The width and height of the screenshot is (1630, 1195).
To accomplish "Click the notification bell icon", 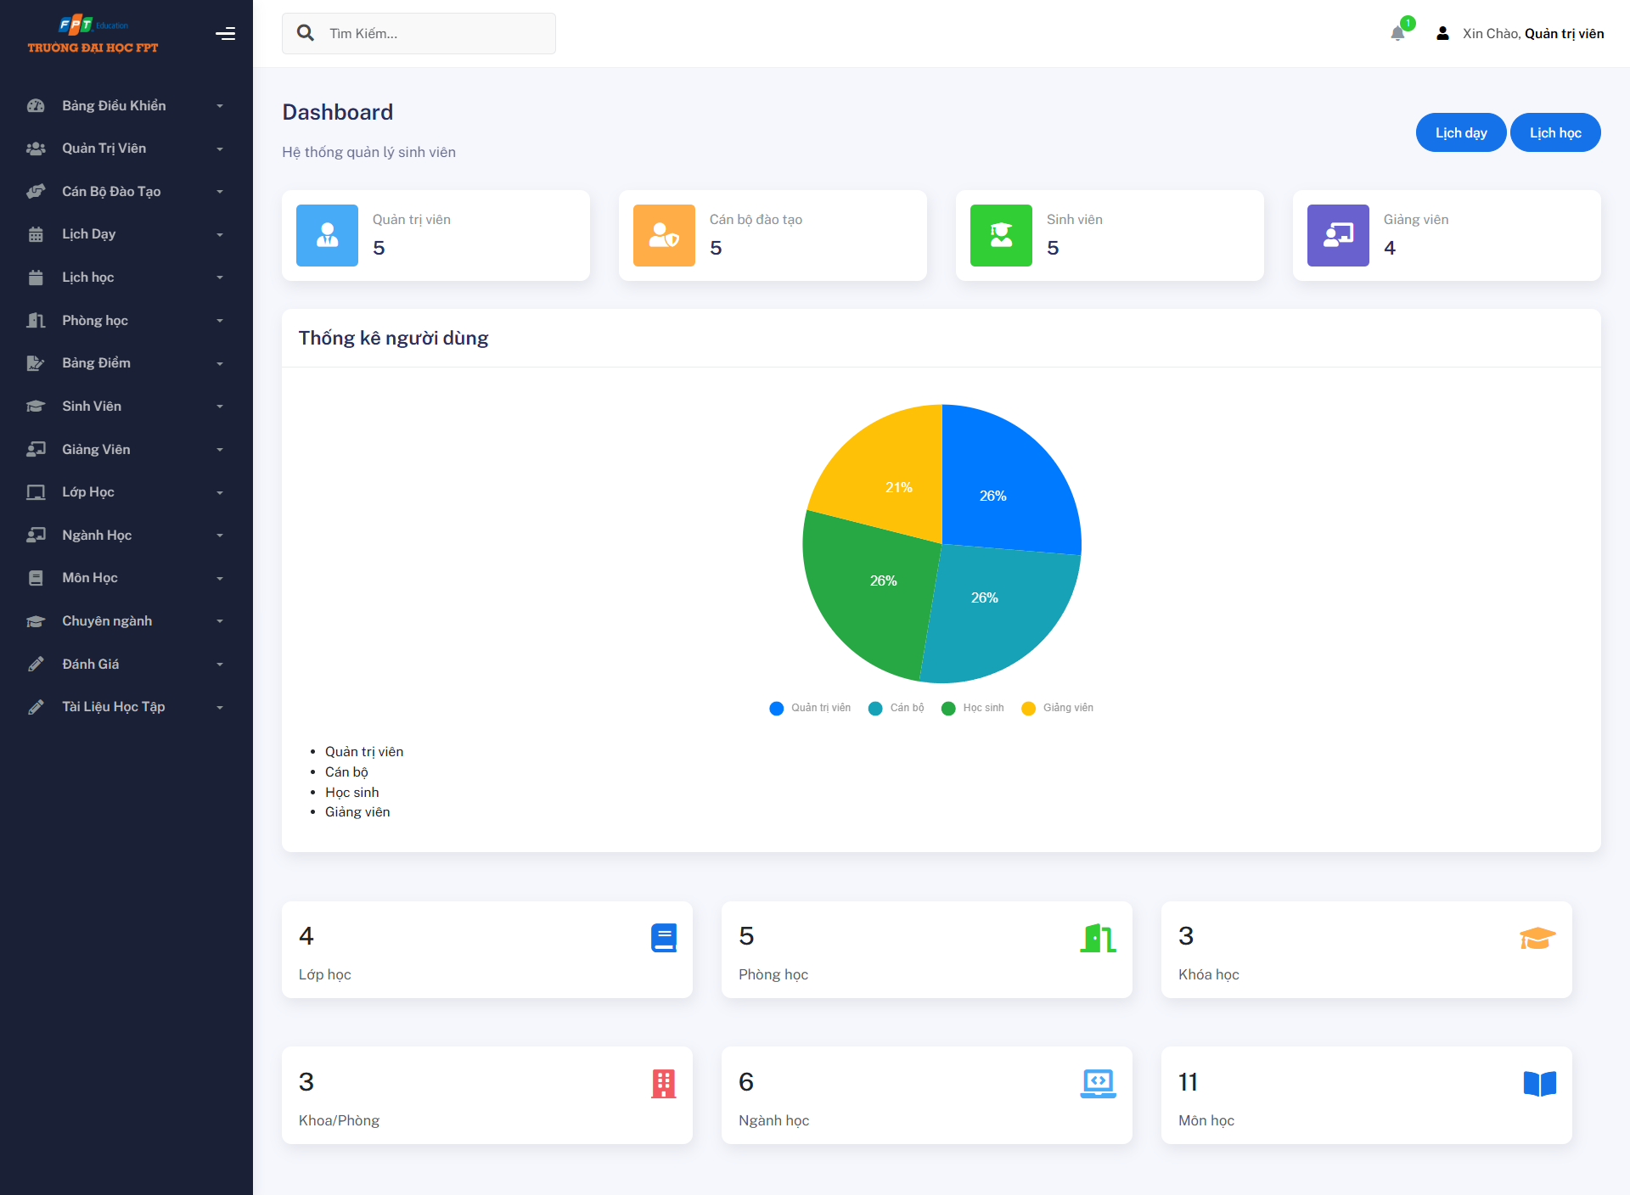I will click(1397, 34).
